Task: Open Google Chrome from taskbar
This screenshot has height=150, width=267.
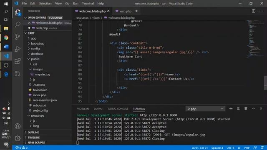Action: click(x=6, y=38)
